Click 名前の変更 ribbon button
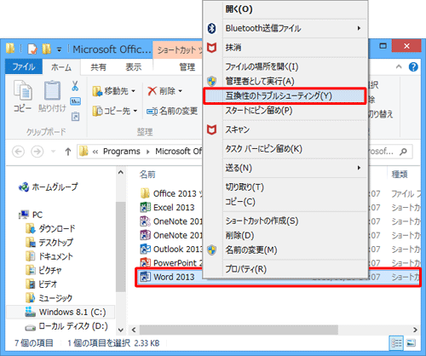 click(x=172, y=111)
